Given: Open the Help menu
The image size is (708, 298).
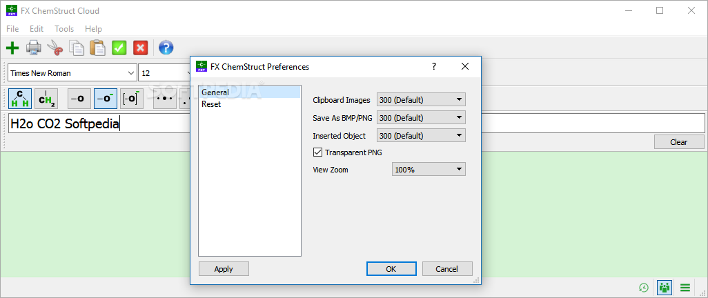Looking at the screenshot, I should pos(93,29).
